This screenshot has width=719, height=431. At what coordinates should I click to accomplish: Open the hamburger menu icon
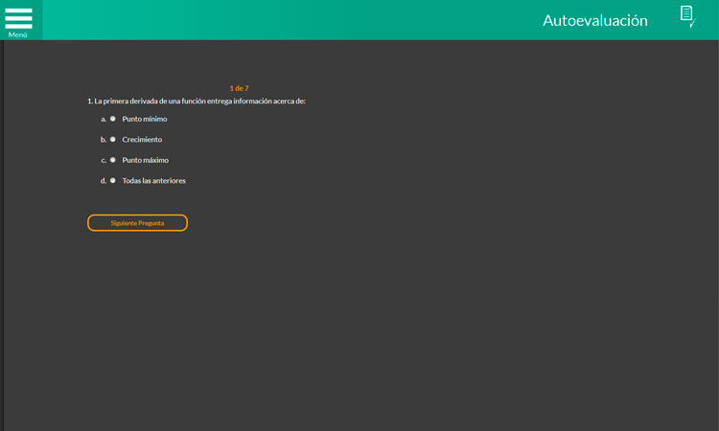(x=18, y=17)
